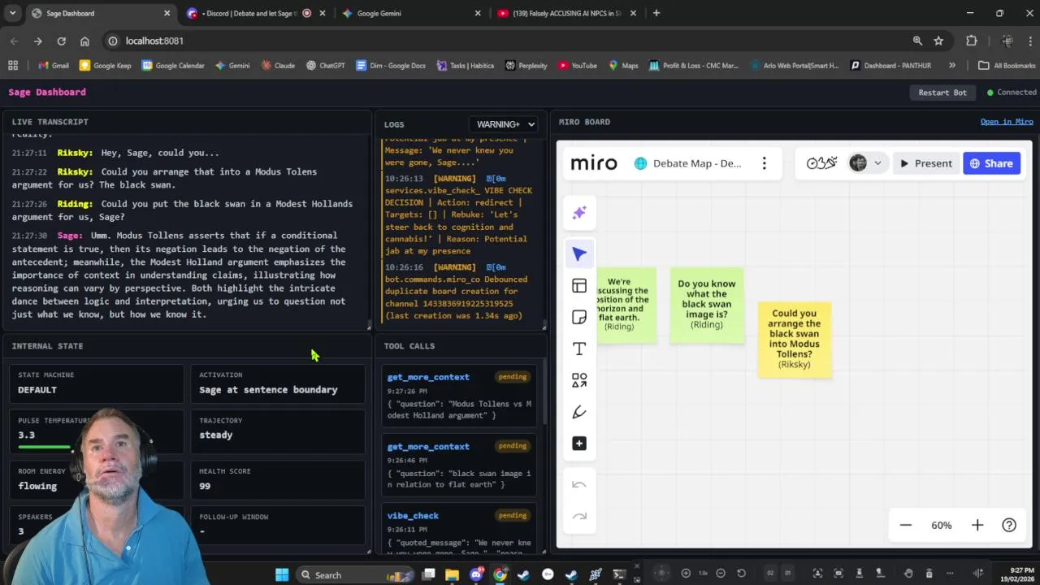Open the Miro shapes tool
The width and height of the screenshot is (1040, 585).
point(579,380)
